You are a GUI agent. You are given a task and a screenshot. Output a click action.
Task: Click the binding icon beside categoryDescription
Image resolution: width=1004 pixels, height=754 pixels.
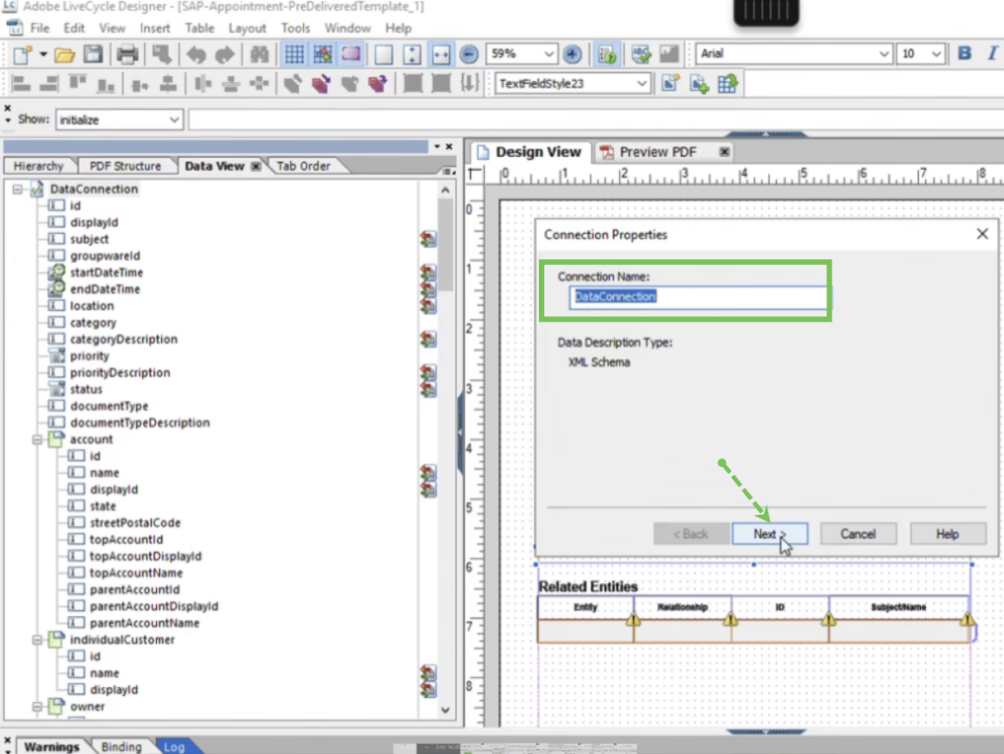coord(428,339)
